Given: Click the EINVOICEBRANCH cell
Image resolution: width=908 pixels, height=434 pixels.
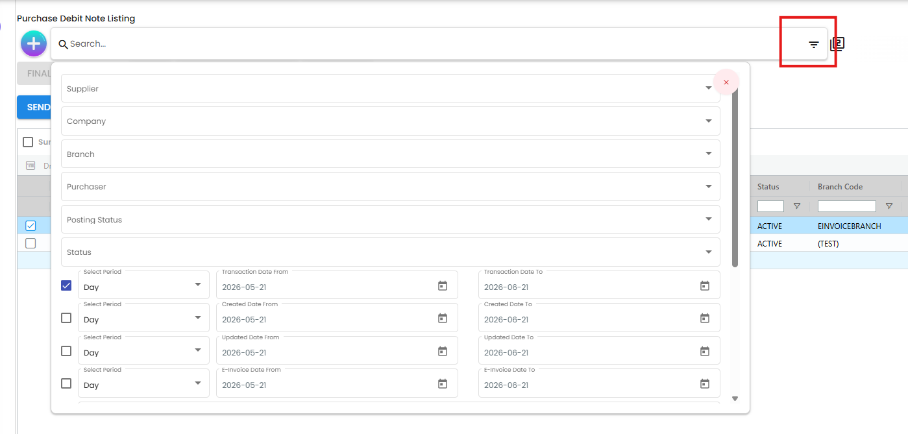Looking at the screenshot, I should tap(850, 226).
